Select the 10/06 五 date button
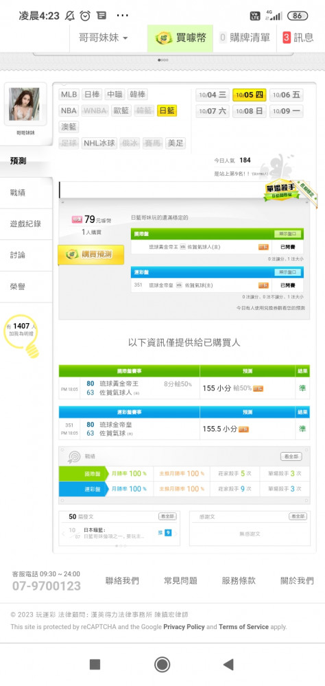325x686 pixels. 286,95
